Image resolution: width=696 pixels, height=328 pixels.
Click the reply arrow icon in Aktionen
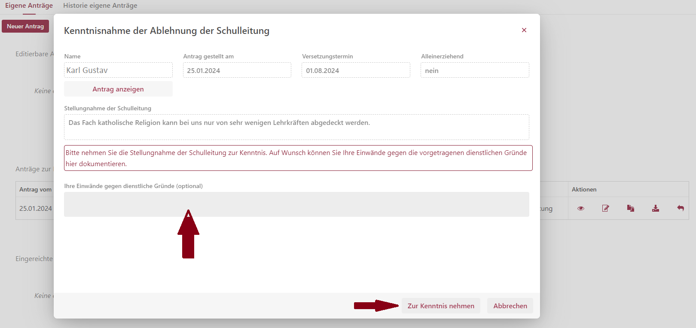tap(681, 208)
